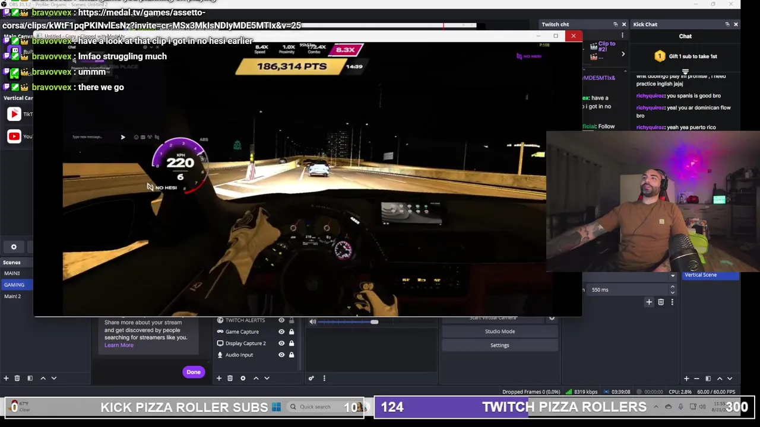Screen dimensions: 760x427
Task: Add a new scene with plus icon
Action: 6,378
